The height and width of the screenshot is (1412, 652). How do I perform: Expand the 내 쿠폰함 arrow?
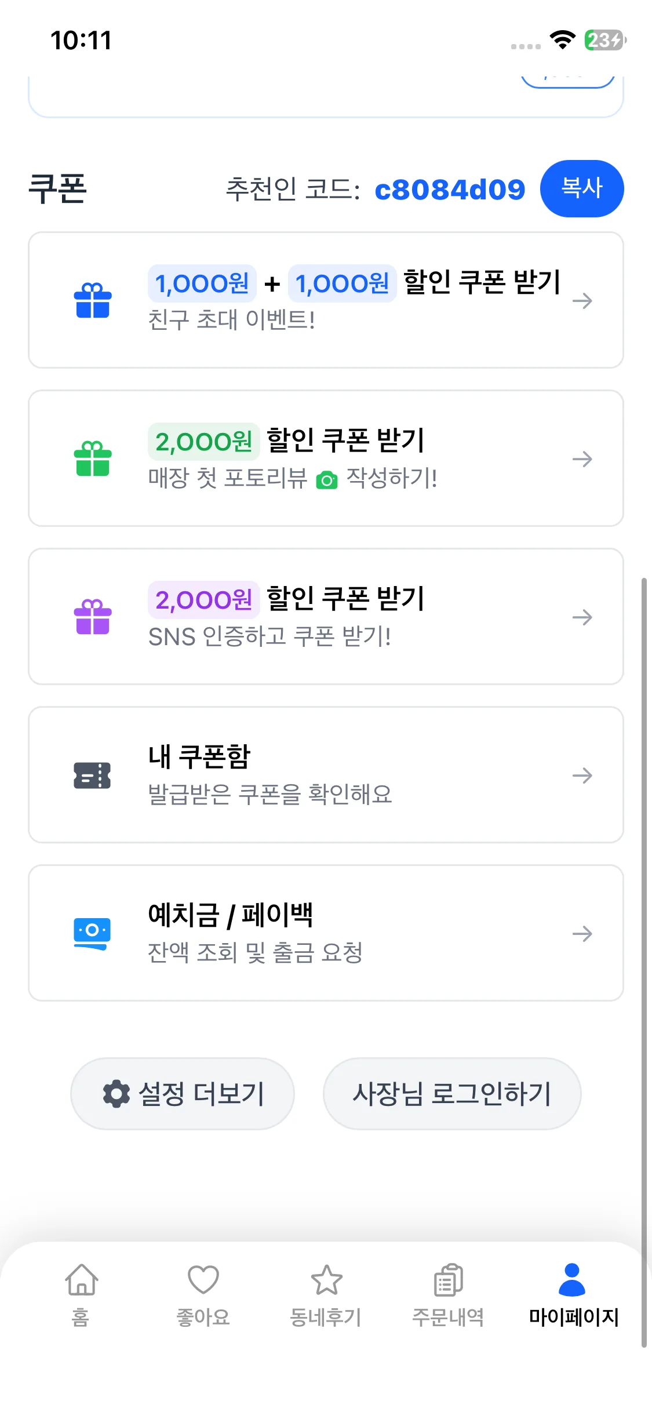pyautogui.click(x=582, y=776)
